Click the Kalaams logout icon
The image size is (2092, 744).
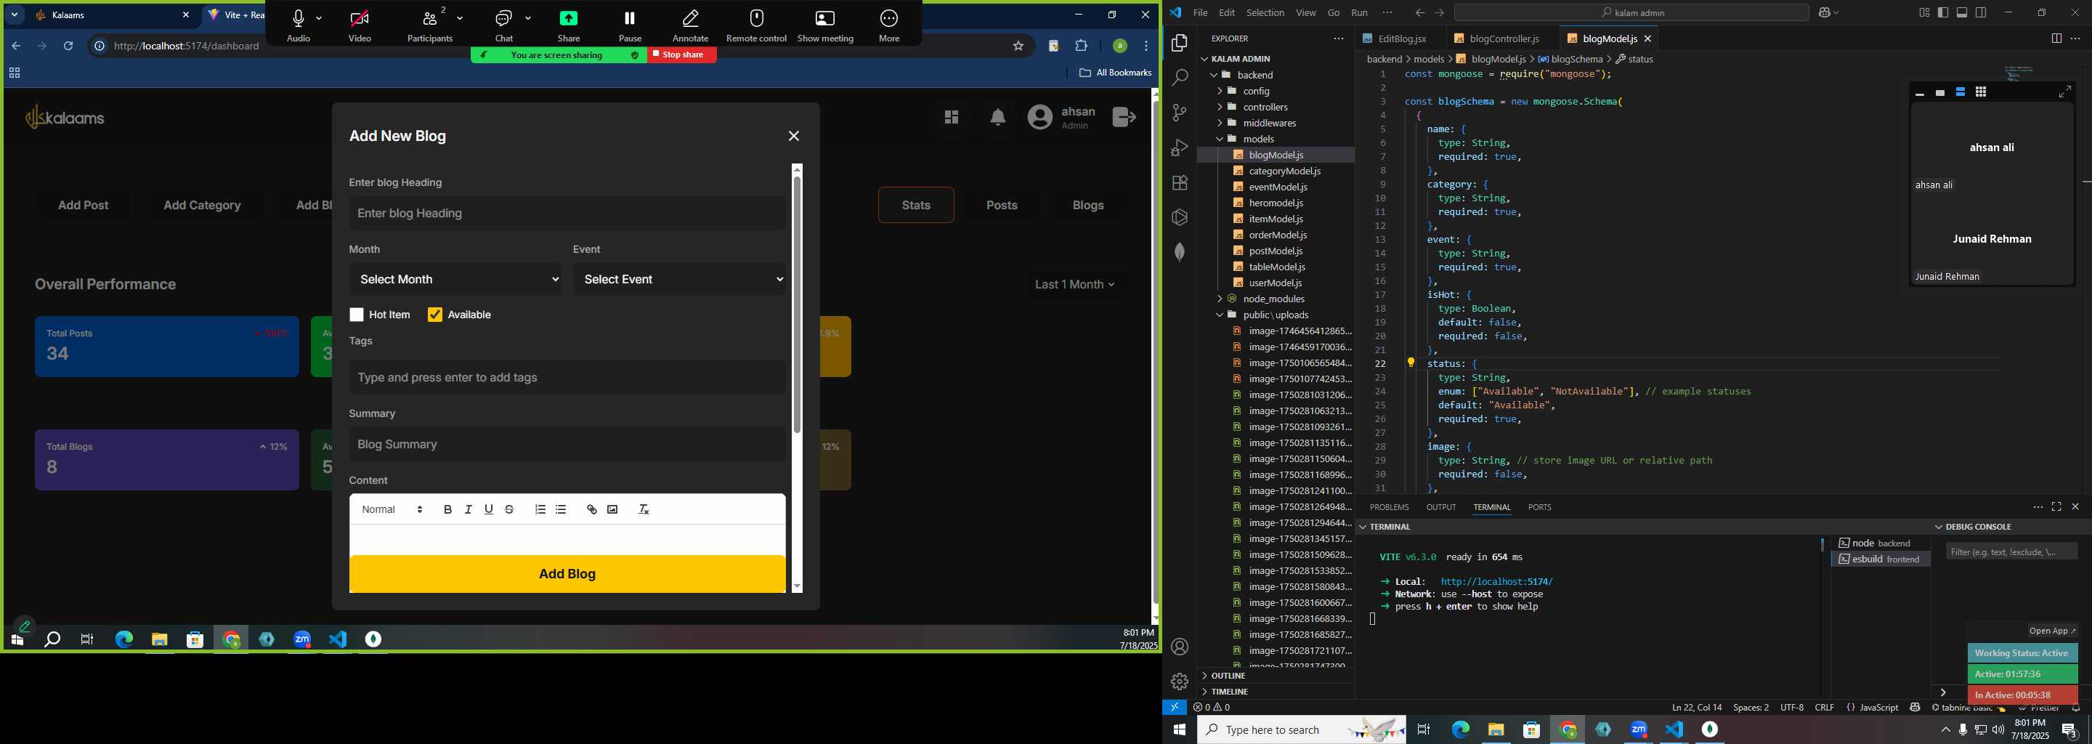[x=1124, y=118]
